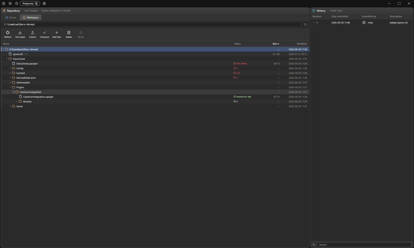Expand the Intermediate folder
The image size is (414, 248).
point(10,83)
